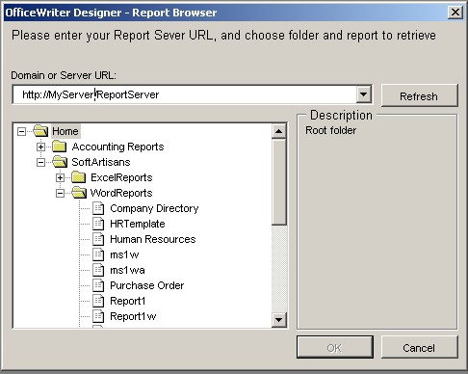Select the Human Resources report
468x374 pixels.
point(153,239)
